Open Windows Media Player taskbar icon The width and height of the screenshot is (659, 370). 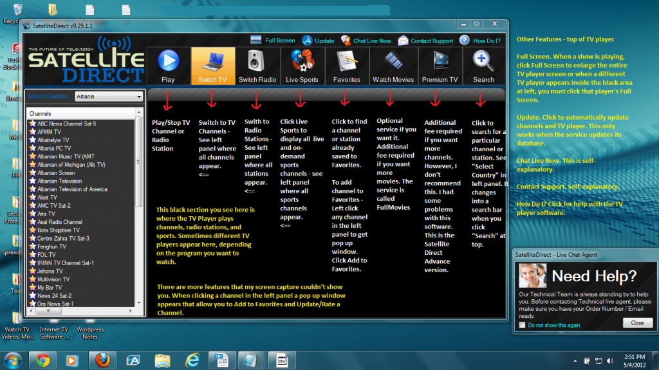[72, 360]
